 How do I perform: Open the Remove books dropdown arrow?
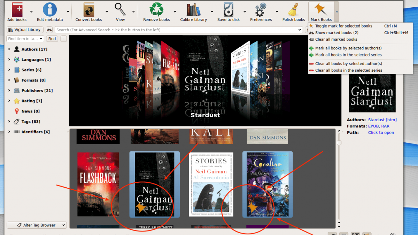(175, 11)
